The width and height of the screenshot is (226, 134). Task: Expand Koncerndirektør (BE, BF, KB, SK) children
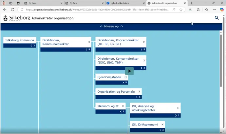click(121, 49)
